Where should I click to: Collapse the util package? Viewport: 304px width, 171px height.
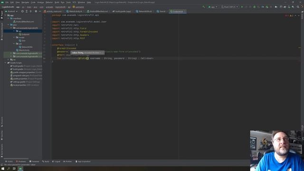(14, 44)
